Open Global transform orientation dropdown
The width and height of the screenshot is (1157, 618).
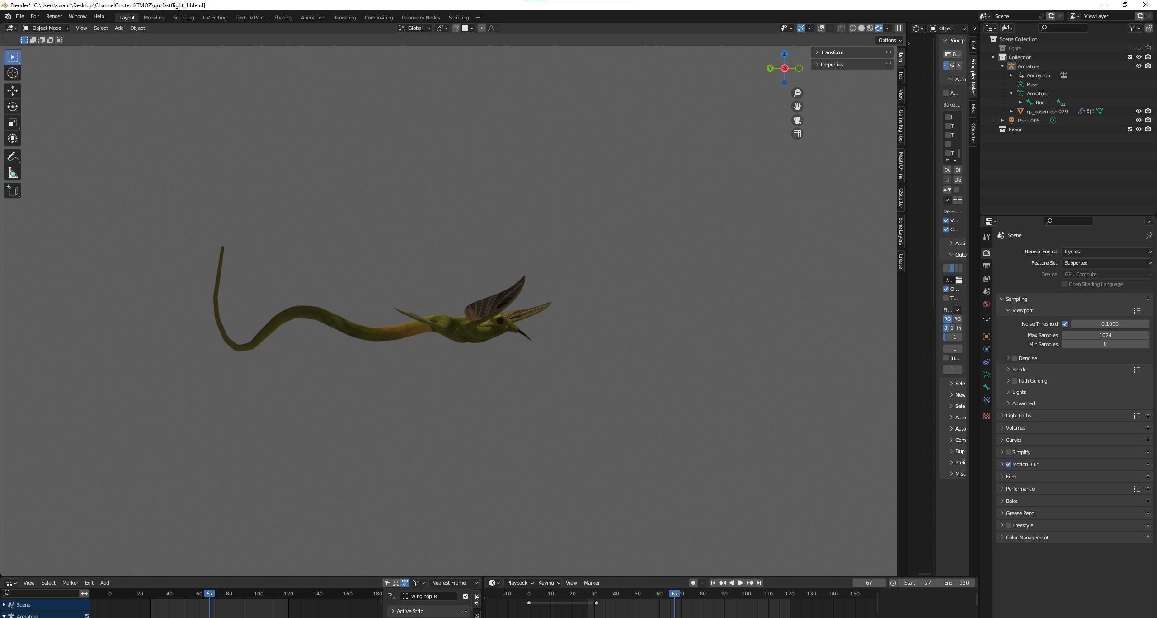[x=414, y=28]
